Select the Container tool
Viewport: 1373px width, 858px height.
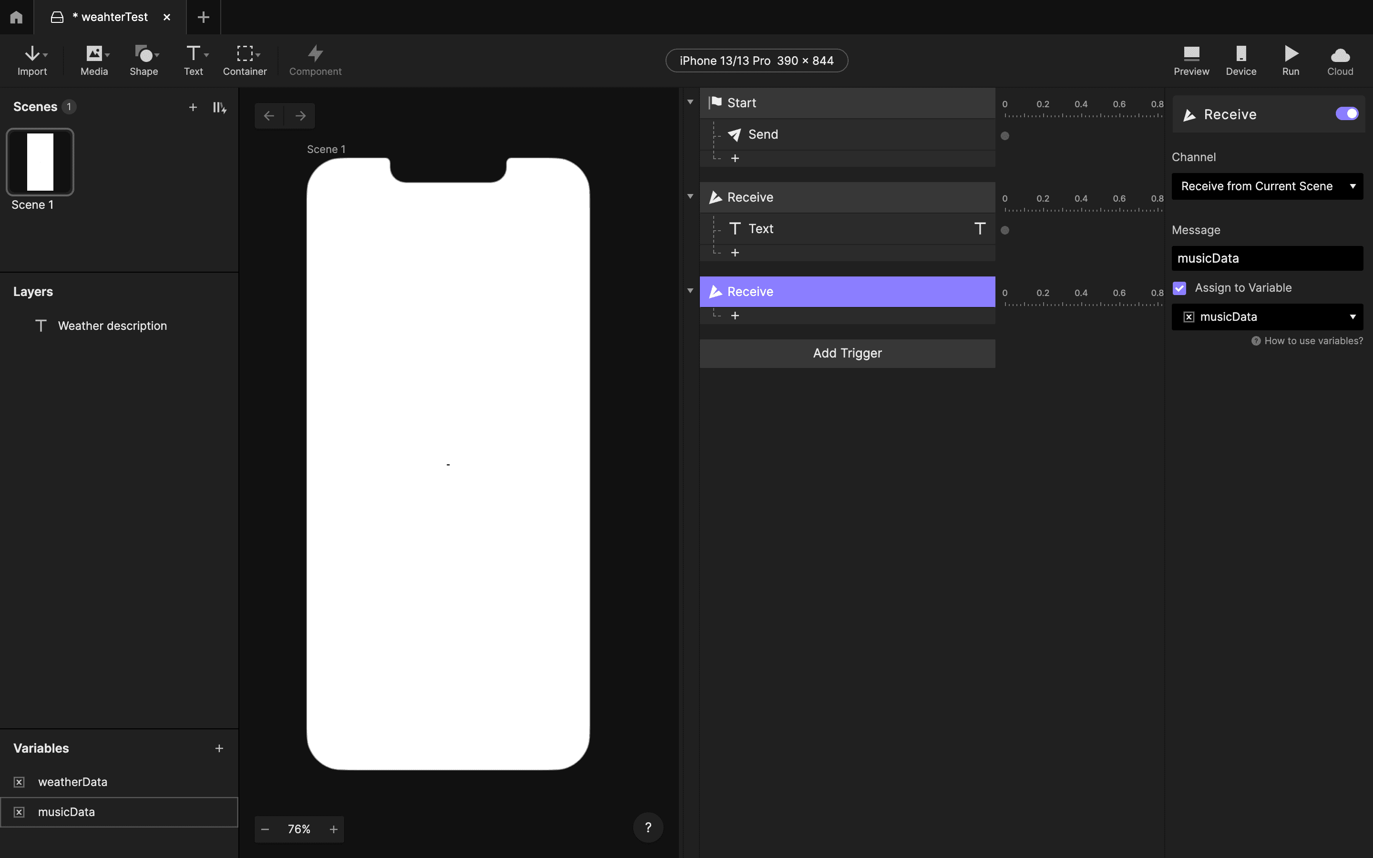[245, 59]
